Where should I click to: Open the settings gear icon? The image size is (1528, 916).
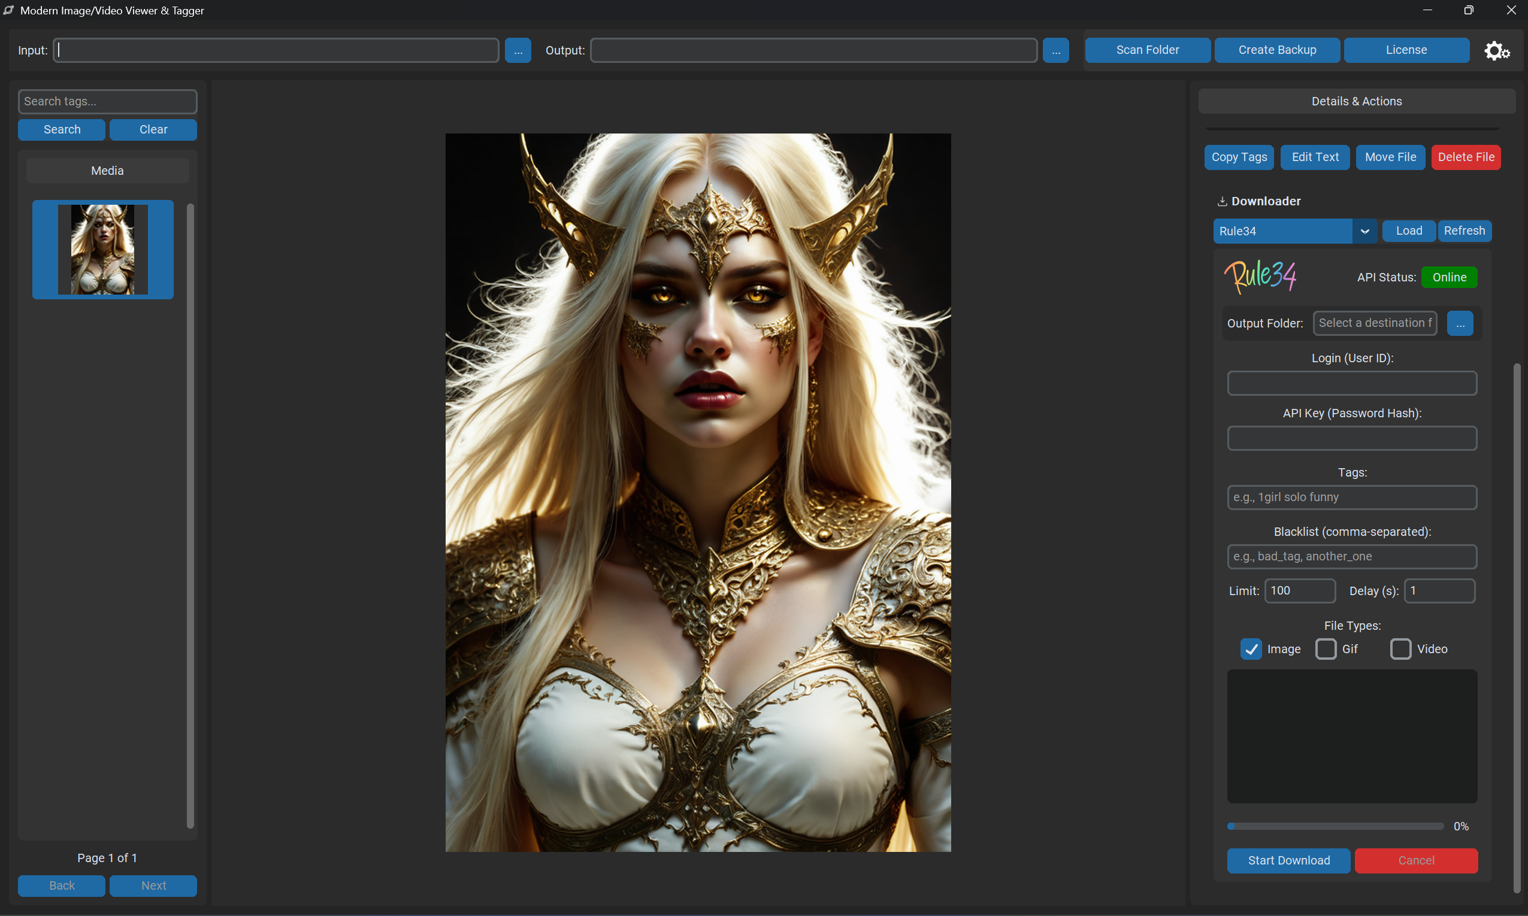[x=1496, y=51]
